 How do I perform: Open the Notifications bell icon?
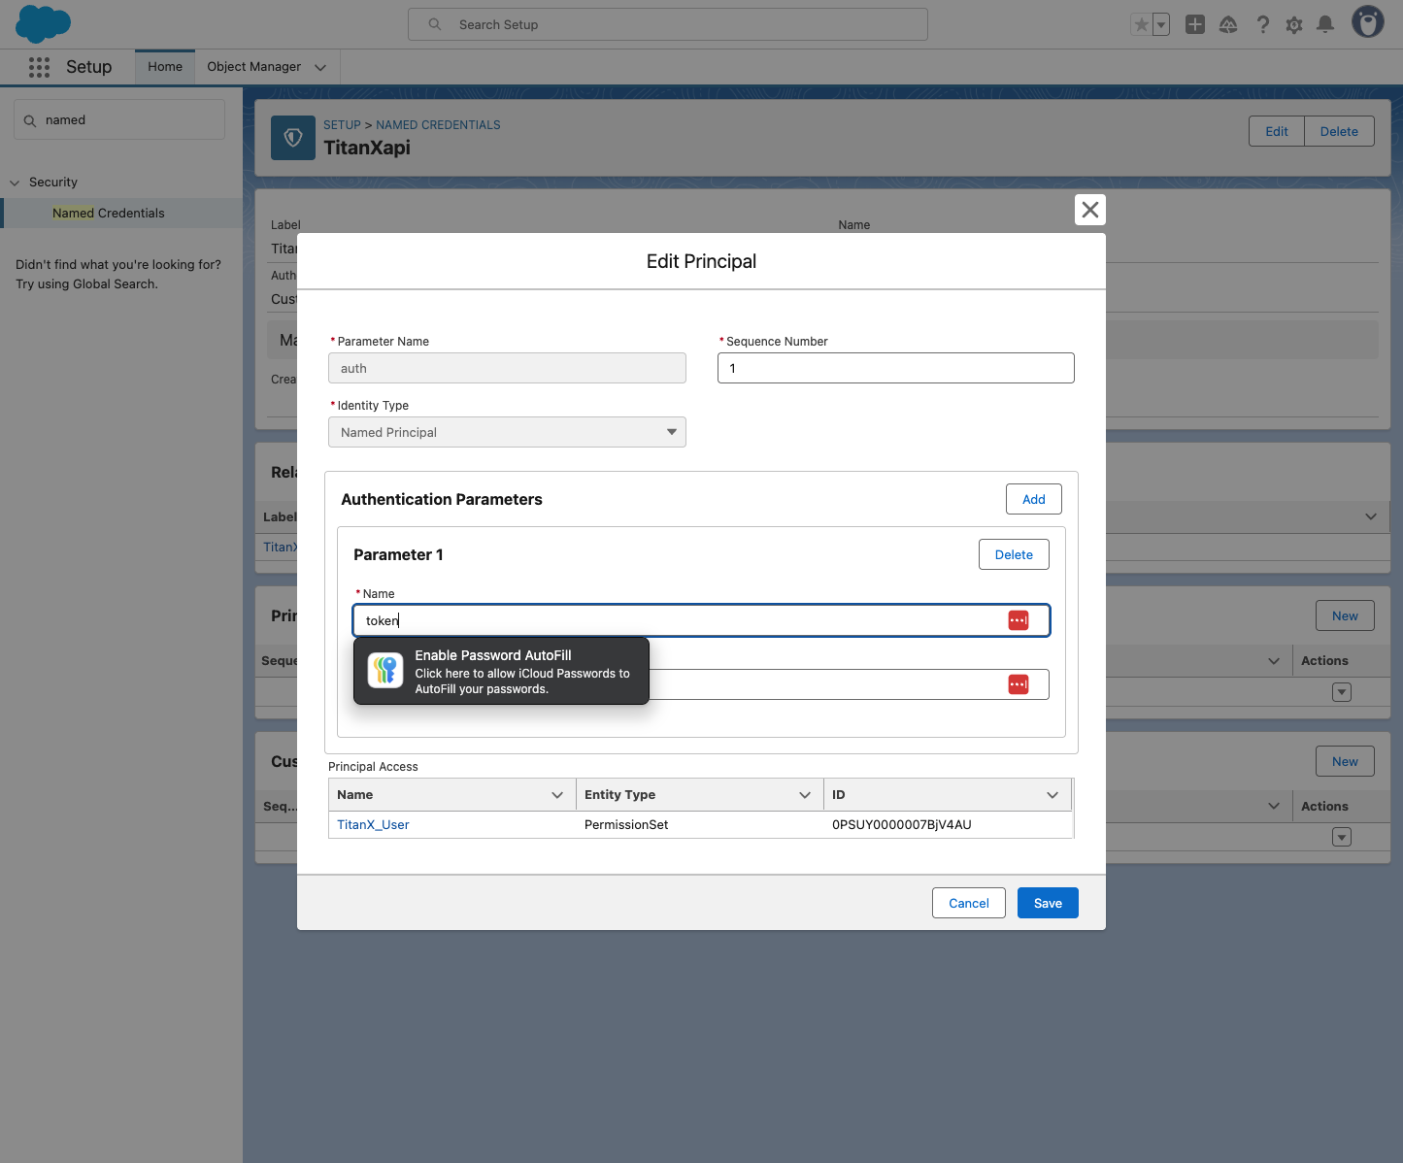click(1325, 24)
